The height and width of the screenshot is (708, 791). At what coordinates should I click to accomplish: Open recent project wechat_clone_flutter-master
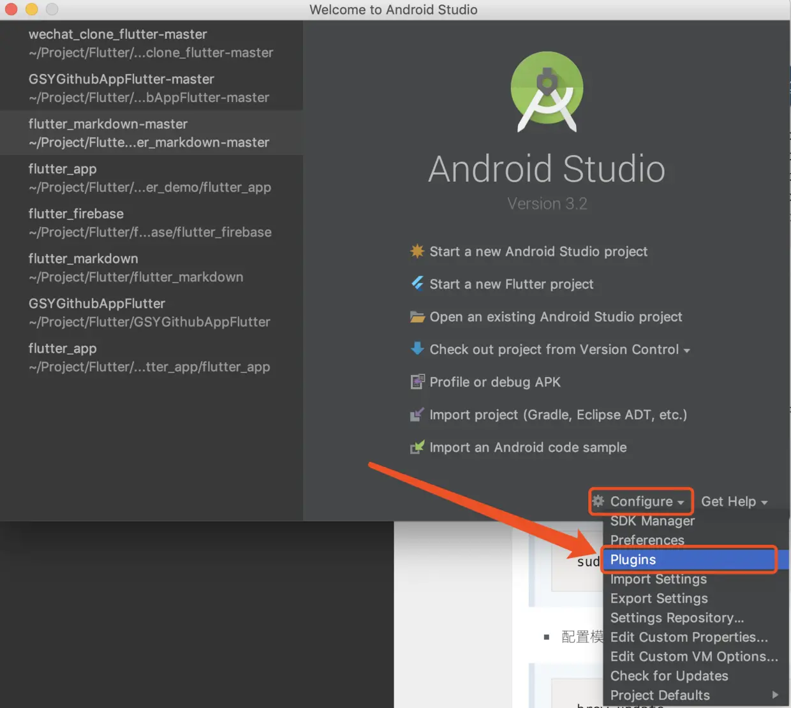click(x=151, y=43)
